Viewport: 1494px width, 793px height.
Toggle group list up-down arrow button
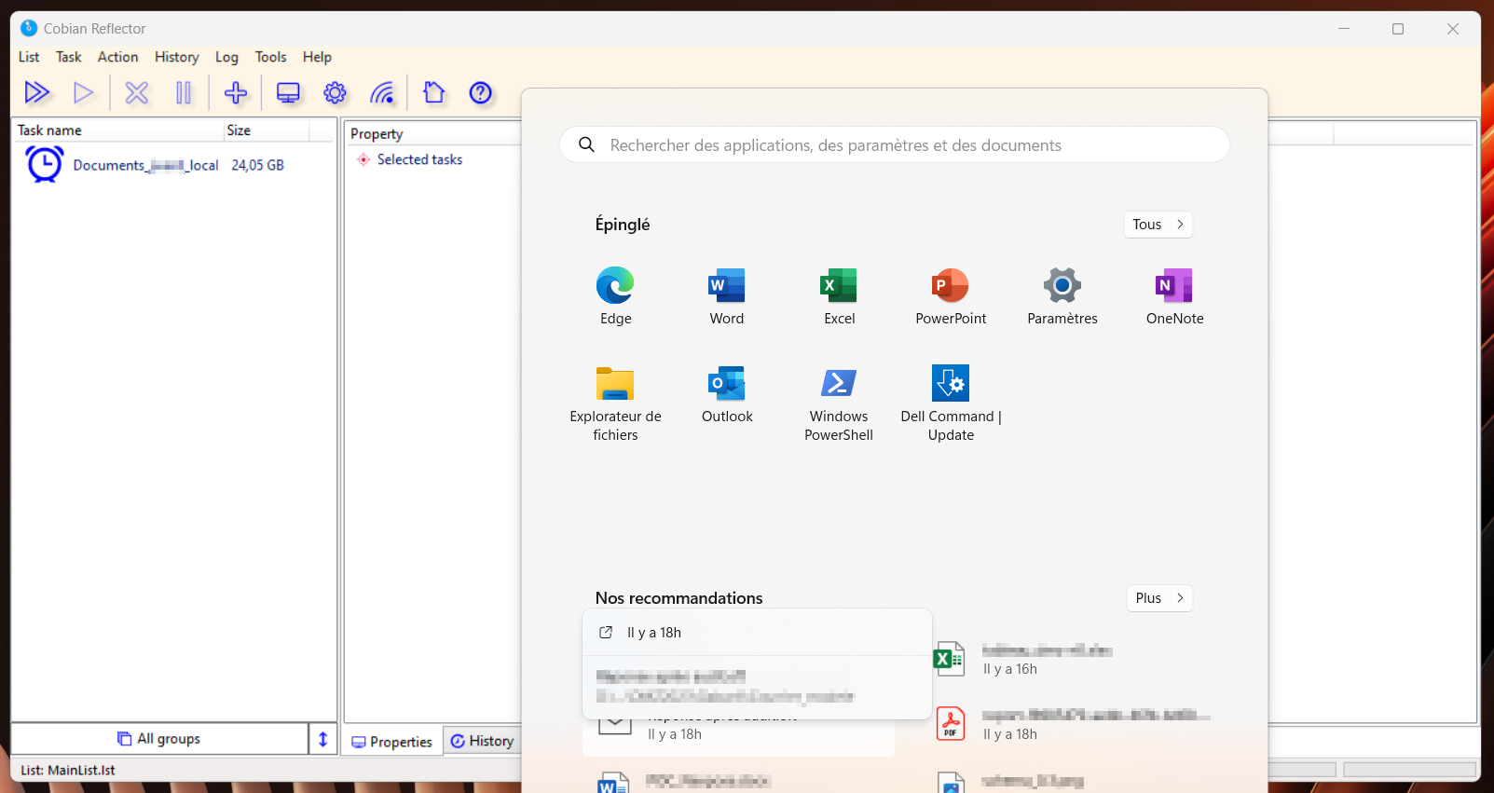point(322,739)
